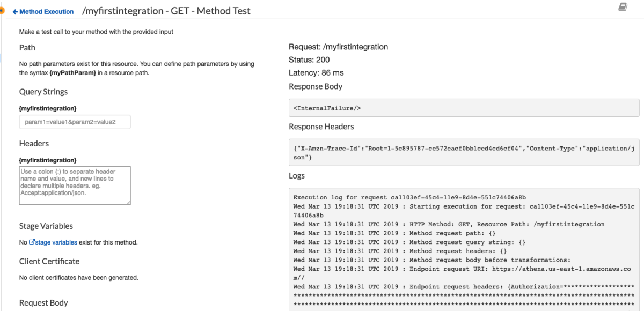Select the InternalFailure response body box
This screenshot has width=644, height=311.
coord(464,108)
